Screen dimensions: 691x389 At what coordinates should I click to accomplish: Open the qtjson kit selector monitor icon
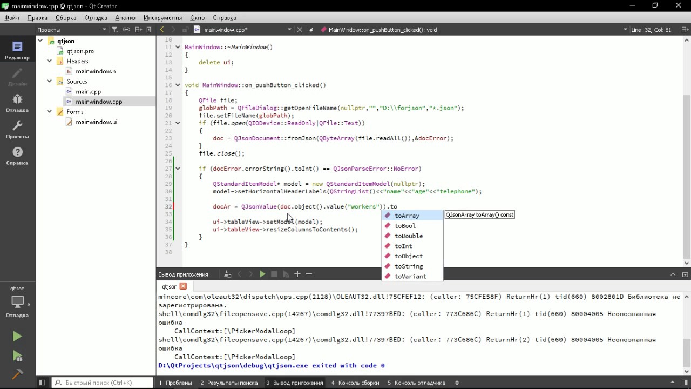17,301
